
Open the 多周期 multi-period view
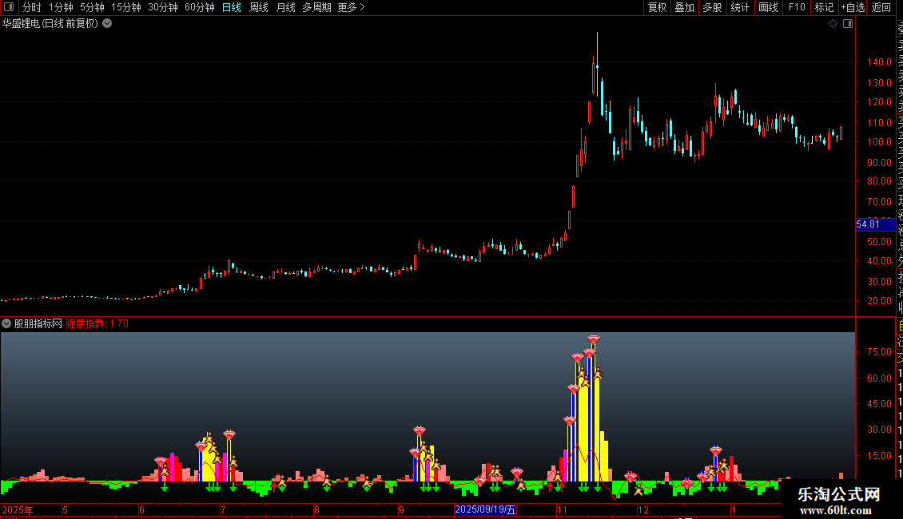pyautogui.click(x=316, y=7)
